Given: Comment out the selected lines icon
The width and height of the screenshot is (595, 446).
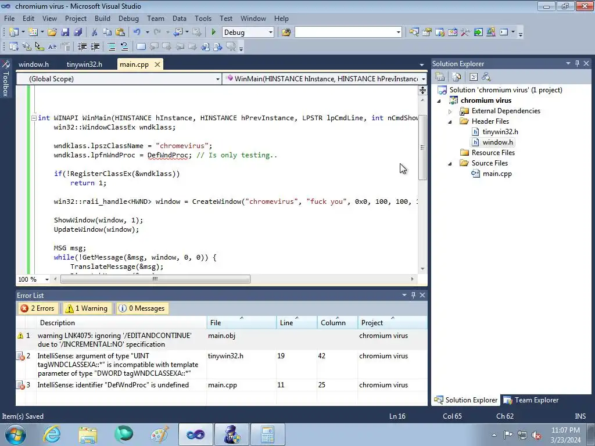Looking at the screenshot, I should [112, 46].
